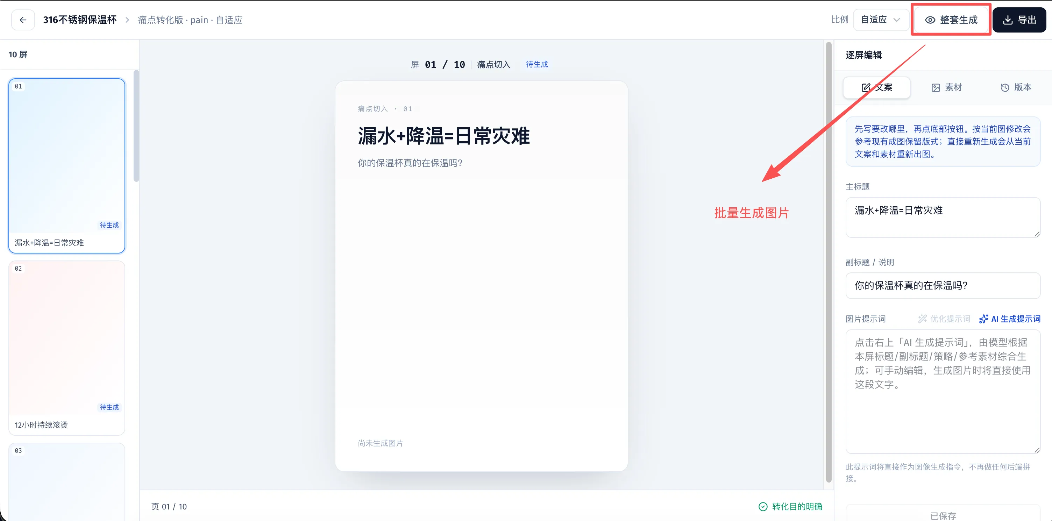Click the sparkle AI 生成提示词 icon
1052x521 pixels.
click(x=983, y=319)
